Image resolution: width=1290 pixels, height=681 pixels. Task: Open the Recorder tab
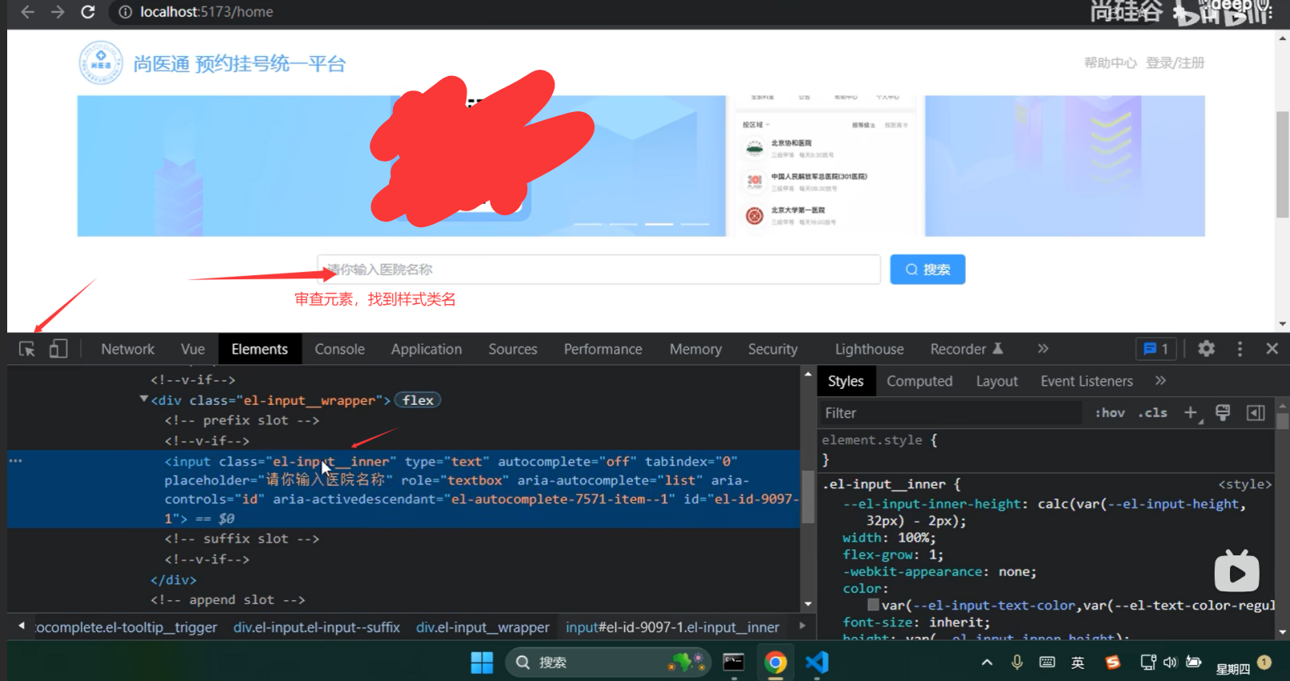point(967,349)
